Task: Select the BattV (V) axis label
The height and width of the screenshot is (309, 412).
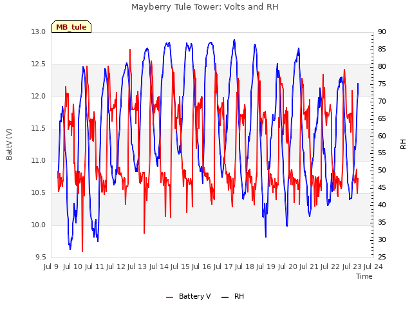Action: [9, 144]
